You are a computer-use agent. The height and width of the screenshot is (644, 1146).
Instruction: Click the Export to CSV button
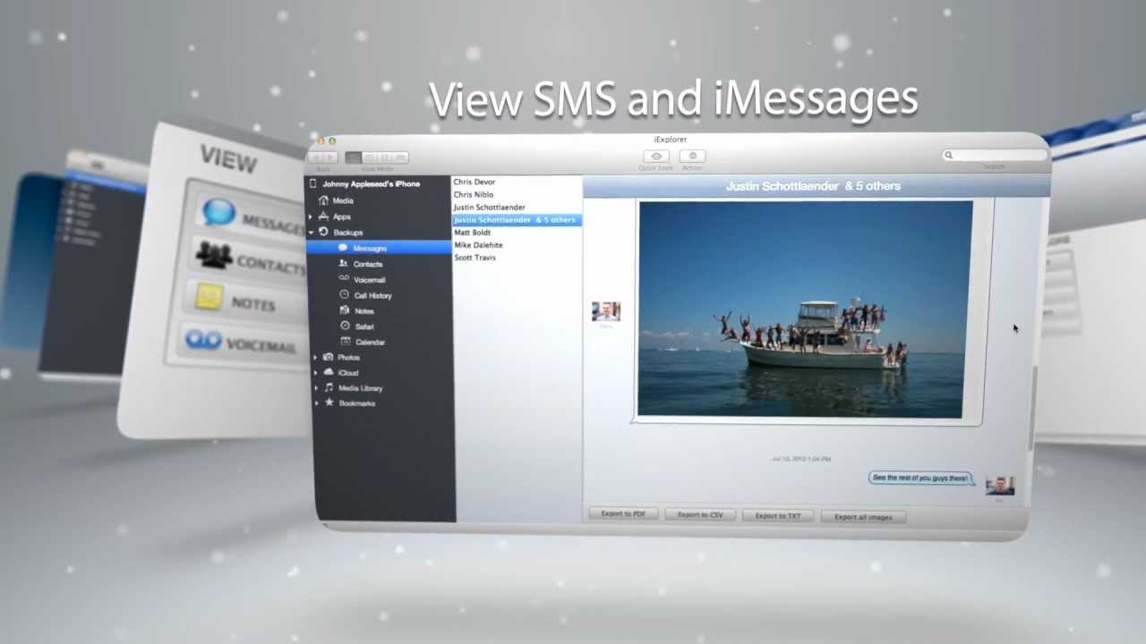[x=700, y=514]
